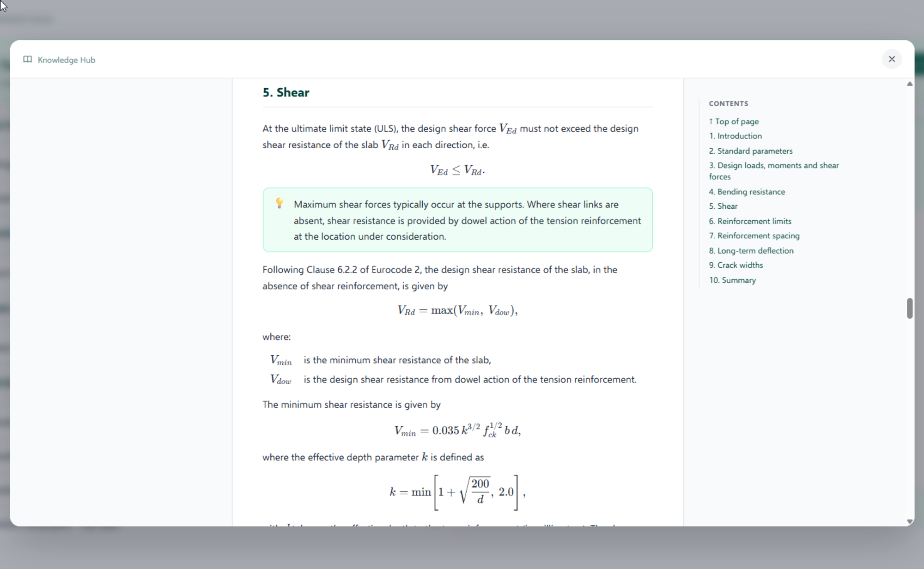Go to 2. Standard parameters section

click(x=750, y=151)
